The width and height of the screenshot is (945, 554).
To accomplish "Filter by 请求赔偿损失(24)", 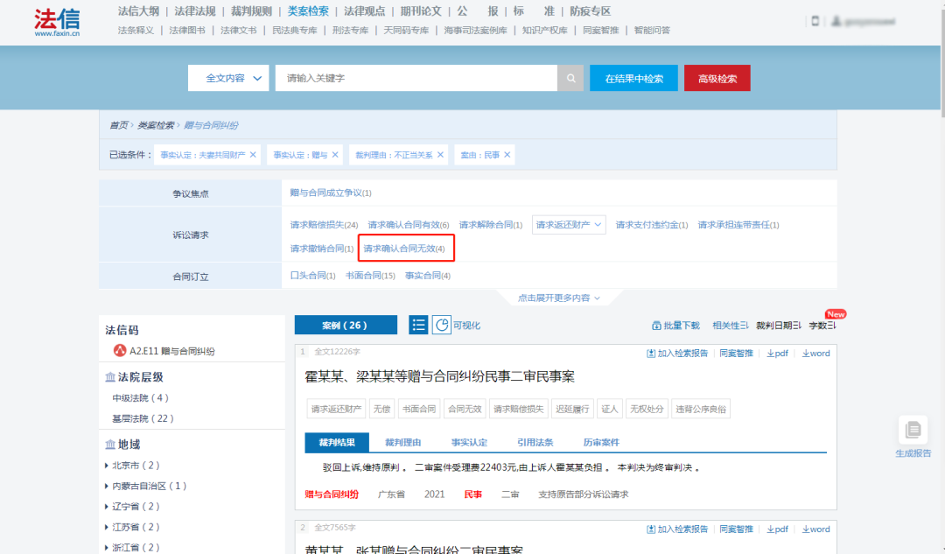I will click(x=324, y=225).
